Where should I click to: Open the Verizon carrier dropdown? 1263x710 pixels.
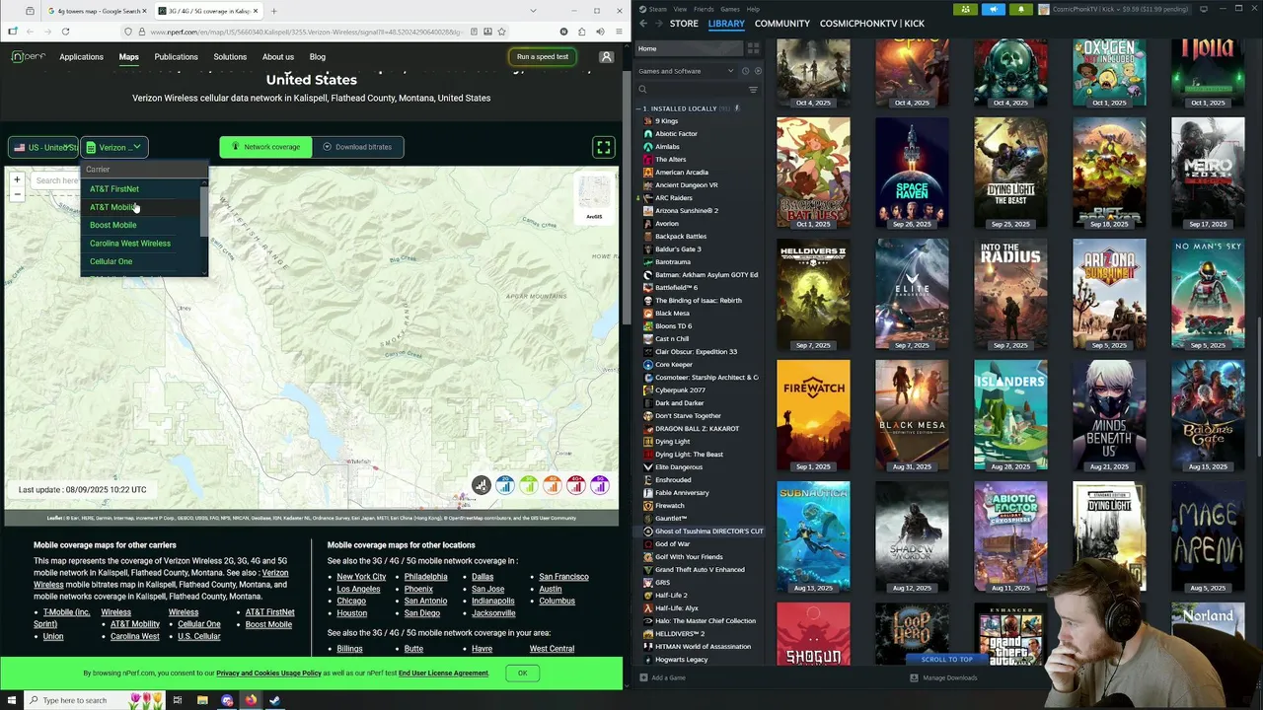point(114,147)
